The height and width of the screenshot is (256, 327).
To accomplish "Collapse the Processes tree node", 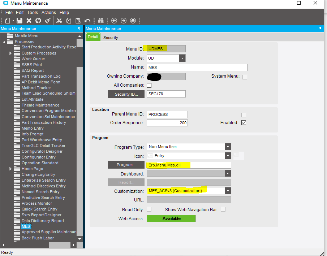I will [x=4, y=42].
